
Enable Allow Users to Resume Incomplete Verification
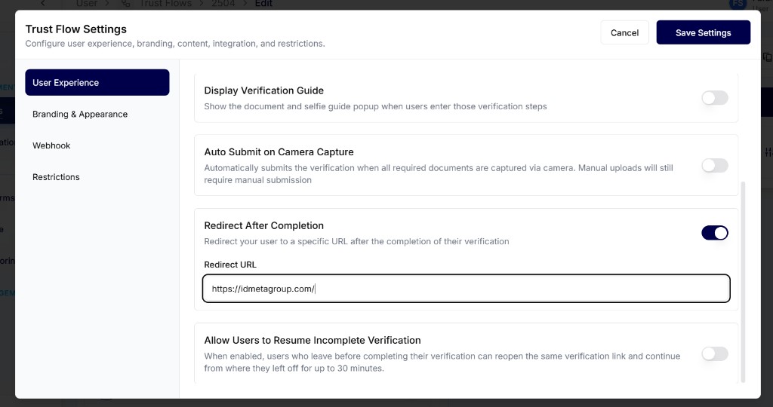tap(714, 353)
